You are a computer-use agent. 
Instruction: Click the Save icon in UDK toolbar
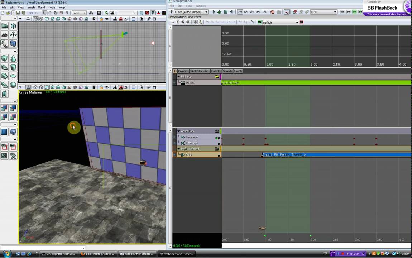click(18, 13)
